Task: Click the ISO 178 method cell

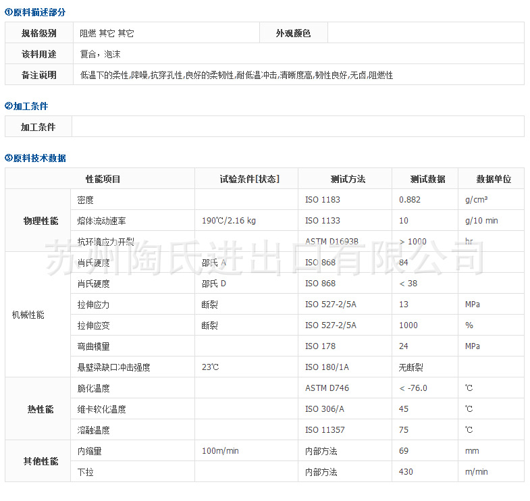Action: pos(345,346)
